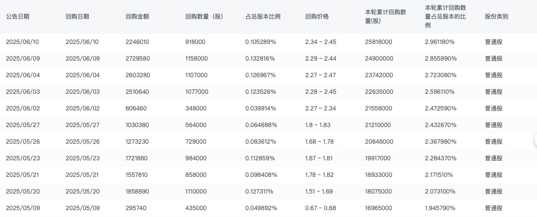This screenshot has height=217, width=537.
Task: Select the 占总股本比例 column header
Action: (x=263, y=17)
